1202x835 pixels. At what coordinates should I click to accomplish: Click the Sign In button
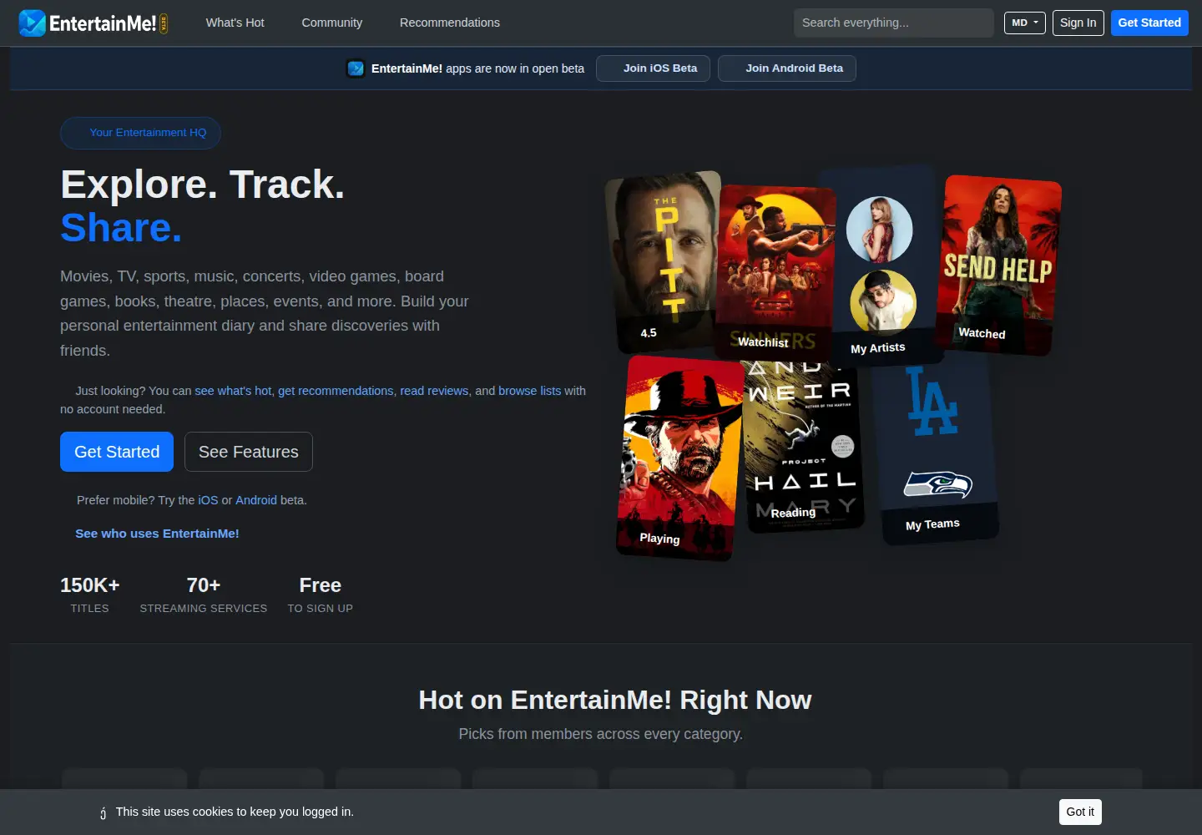point(1078,23)
